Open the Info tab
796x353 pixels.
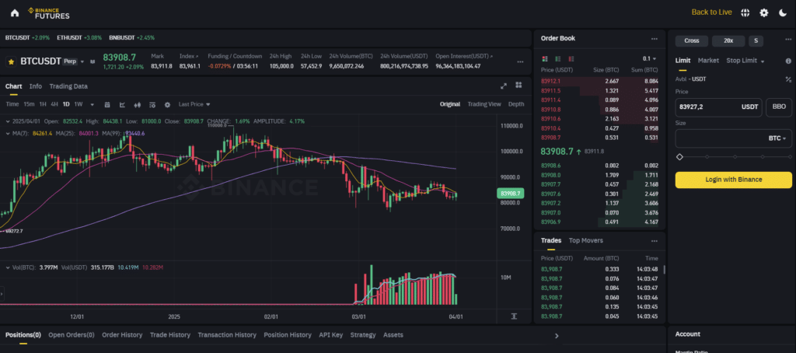(x=36, y=86)
